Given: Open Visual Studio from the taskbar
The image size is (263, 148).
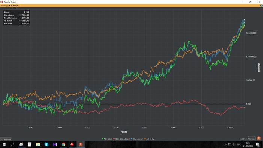Looking at the screenshot, I should [55, 145].
